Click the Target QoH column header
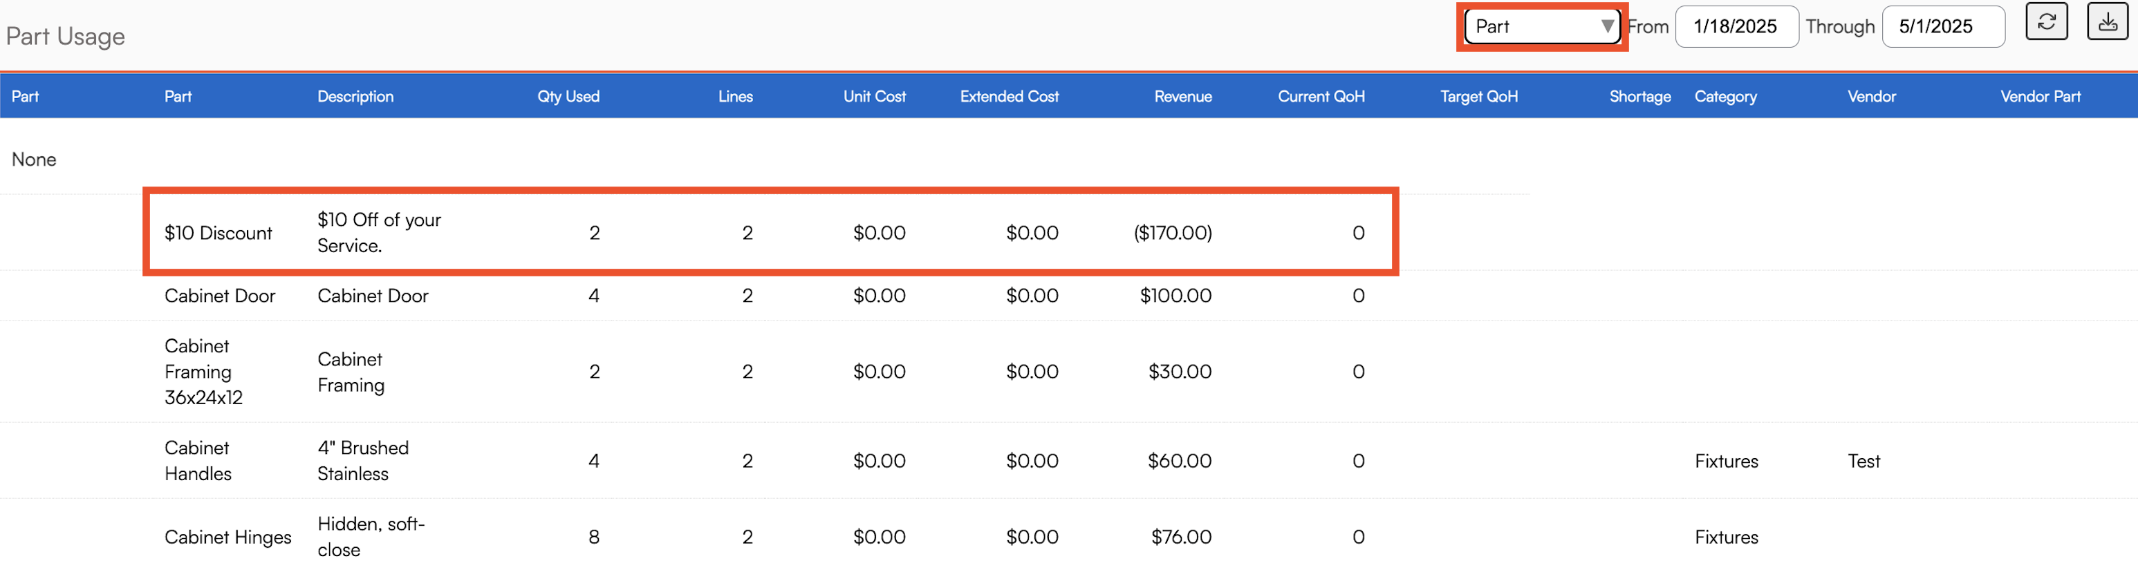This screenshot has height=561, width=2138. click(x=1478, y=96)
